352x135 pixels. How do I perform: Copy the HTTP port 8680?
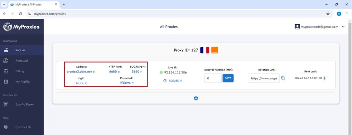(119, 72)
